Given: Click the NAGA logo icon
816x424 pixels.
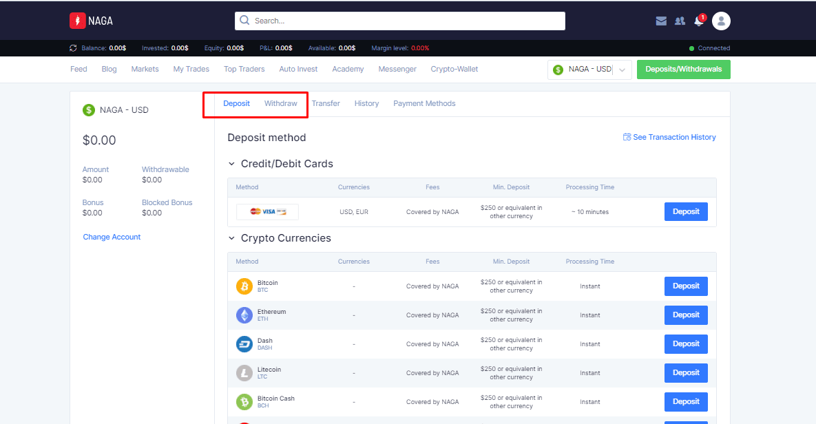Looking at the screenshot, I should 78,21.
